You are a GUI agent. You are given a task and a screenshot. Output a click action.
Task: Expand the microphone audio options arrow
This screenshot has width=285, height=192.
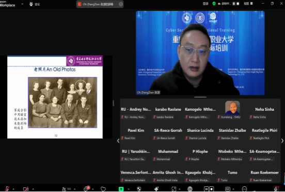coord(13,189)
